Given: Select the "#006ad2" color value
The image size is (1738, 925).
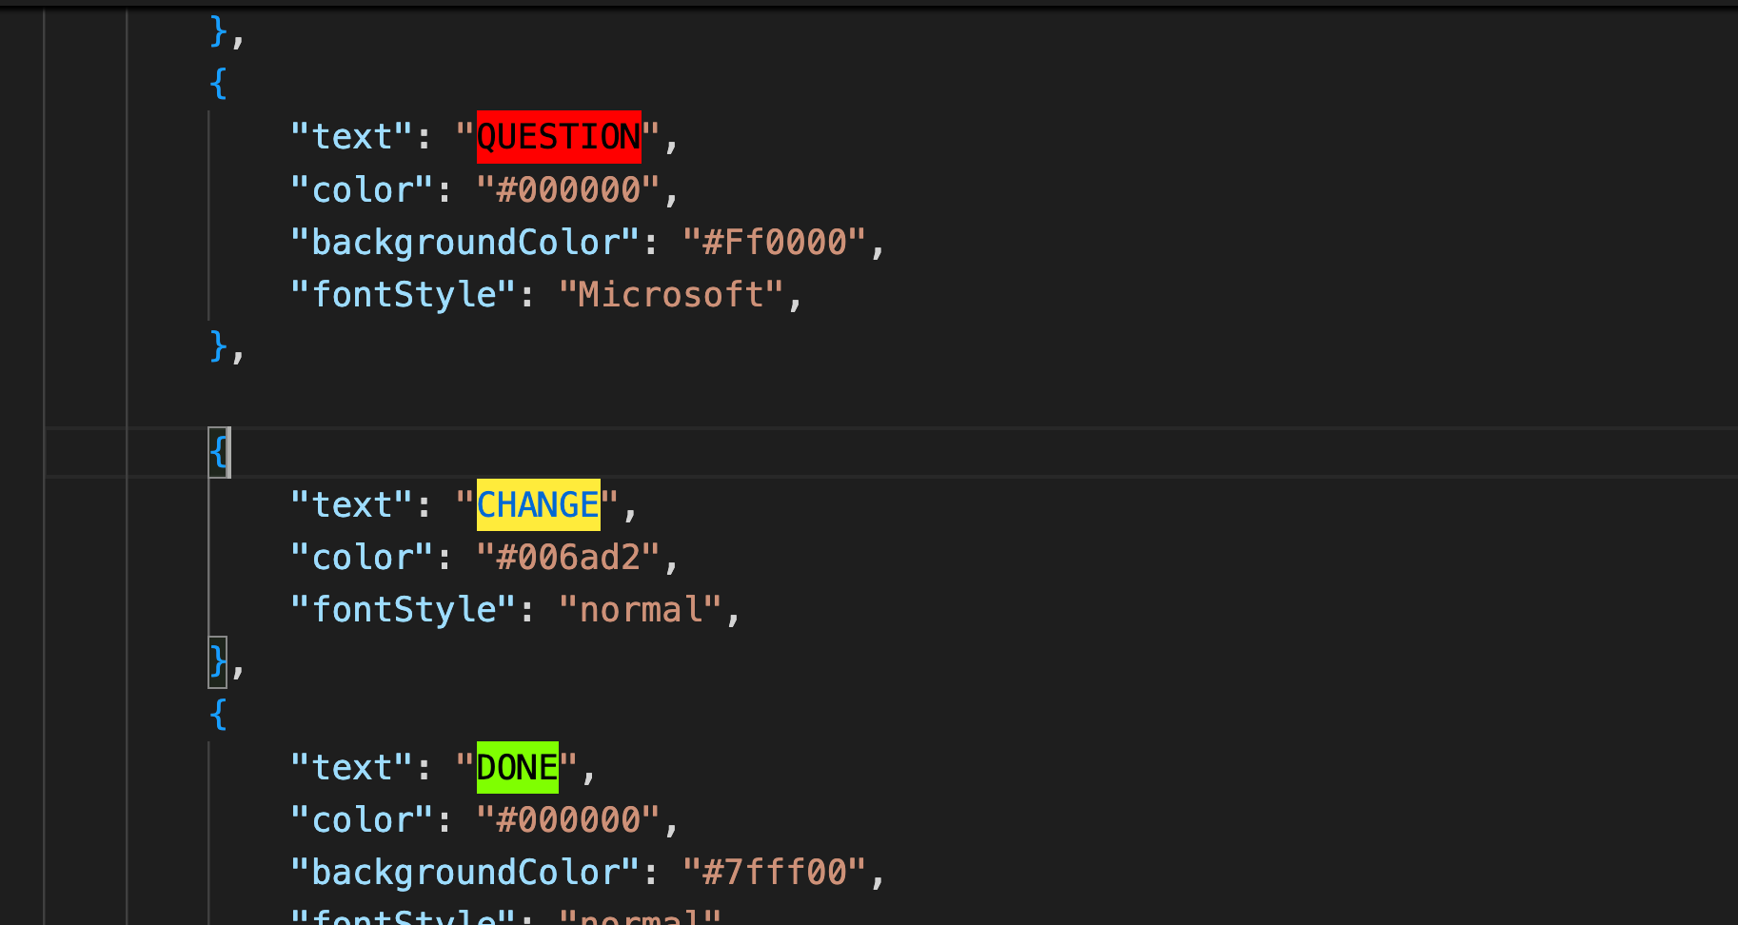Looking at the screenshot, I should pyautogui.click(x=568, y=557).
